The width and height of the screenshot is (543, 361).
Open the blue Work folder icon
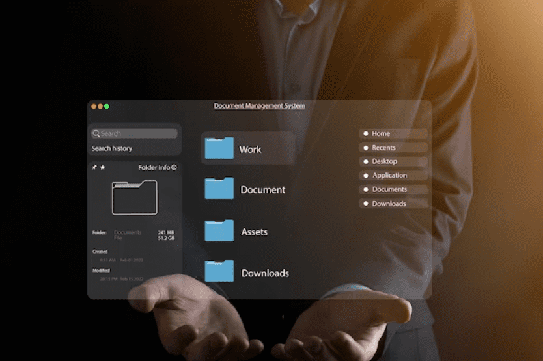pos(219,148)
